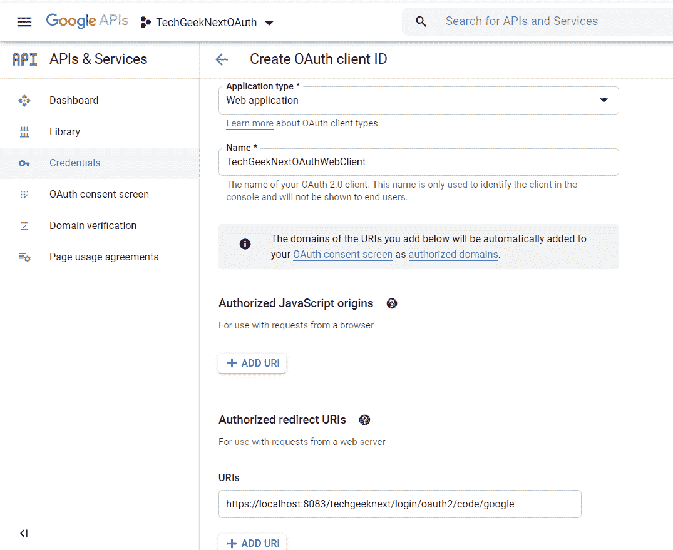Image resolution: width=673 pixels, height=550 pixels.
Task: Edit the Name field TechGeekNextOAuthWebClient
Action: click(418, 162)
